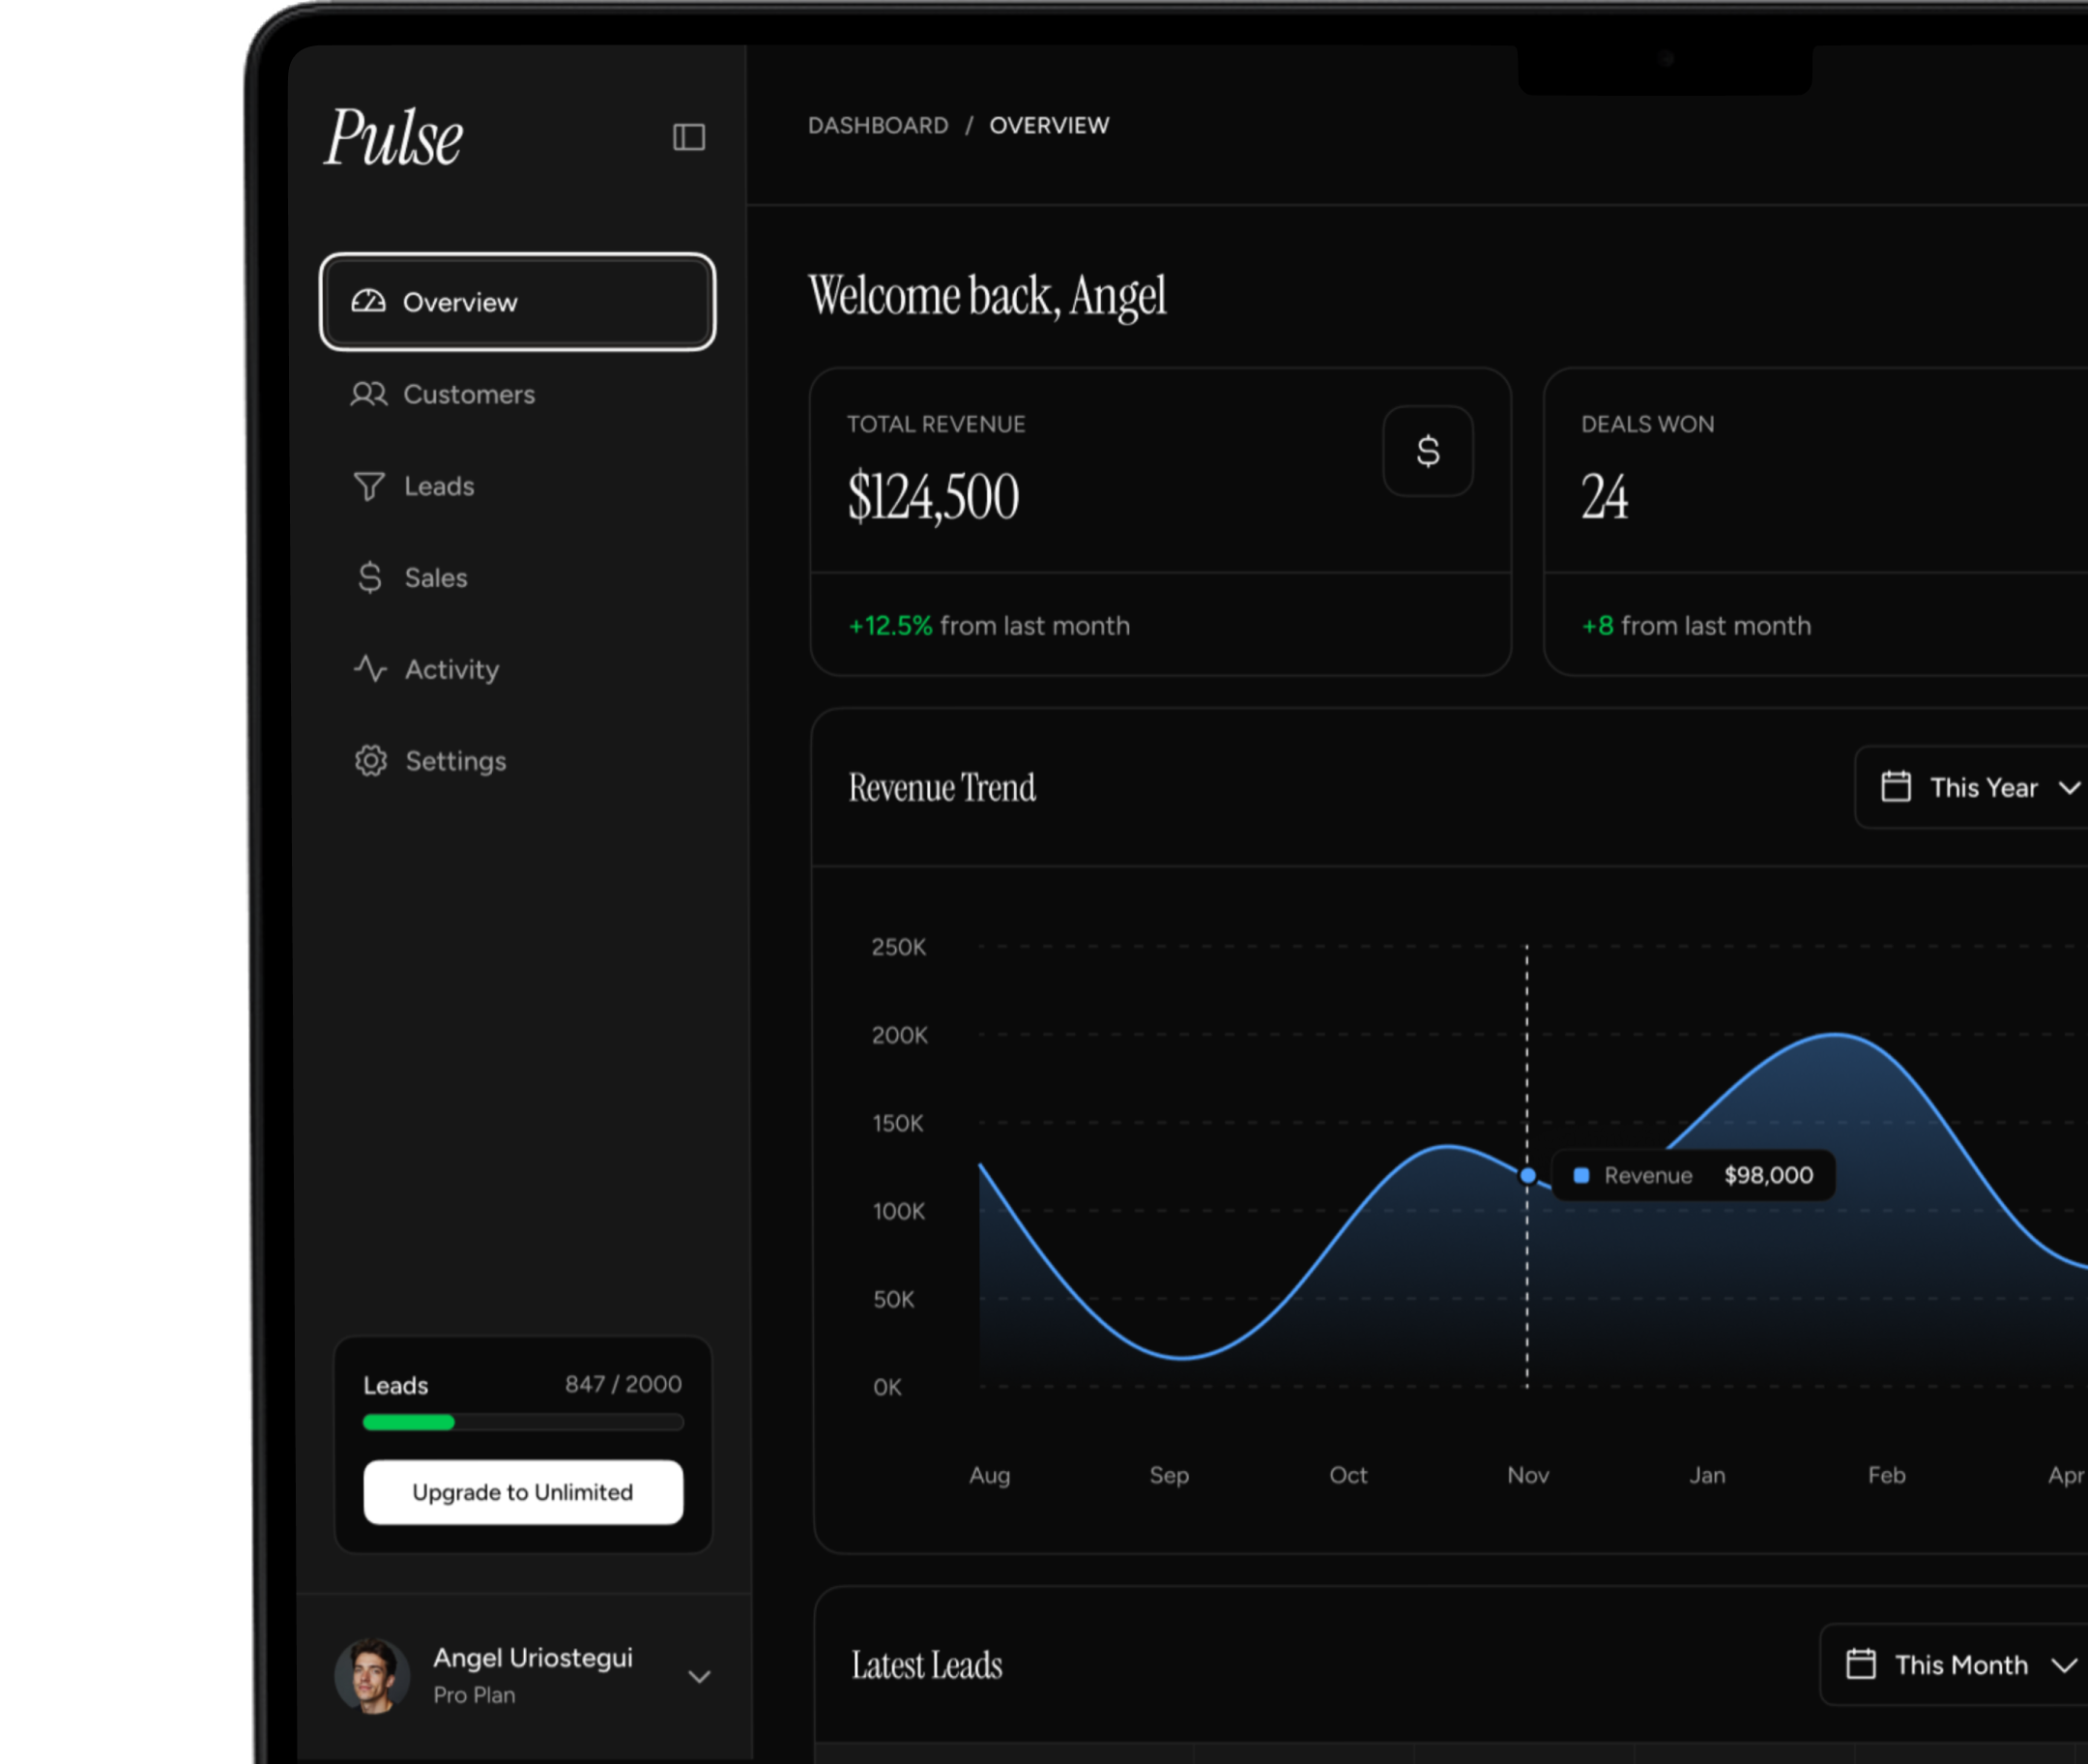Select the Leads funnel icon
The height and width of the screenshot is (1764, 2088).
click(x=369, y=486)
